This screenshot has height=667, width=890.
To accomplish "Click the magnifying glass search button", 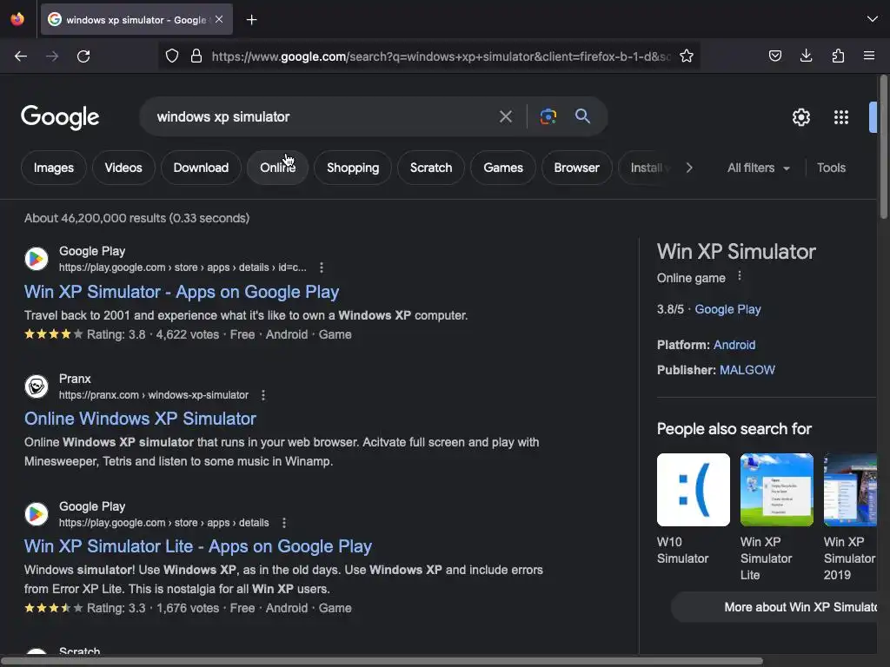I will click(582, 116).
